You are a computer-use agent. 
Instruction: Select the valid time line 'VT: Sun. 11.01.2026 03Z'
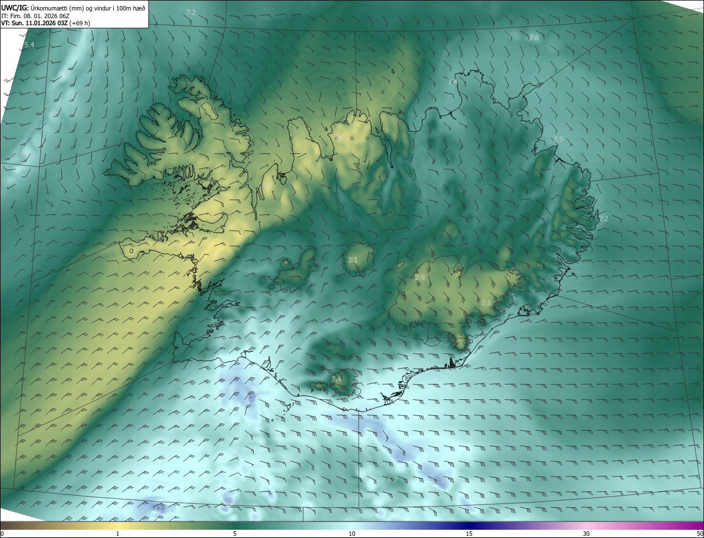34,23
